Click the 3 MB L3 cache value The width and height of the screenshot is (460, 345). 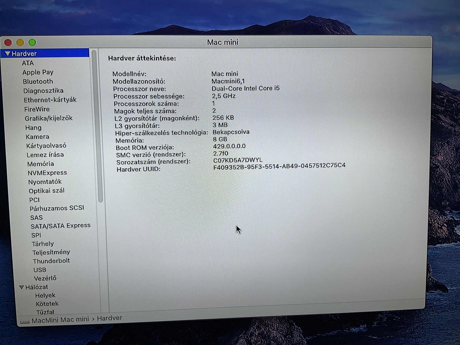[220, 125]
